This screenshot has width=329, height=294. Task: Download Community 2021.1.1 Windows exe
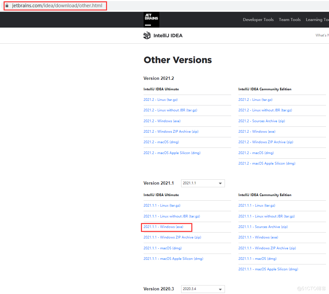point(258,237)
